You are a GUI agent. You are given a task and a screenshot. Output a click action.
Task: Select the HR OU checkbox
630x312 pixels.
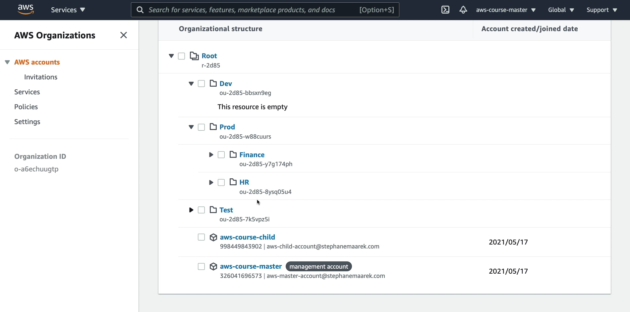(221, 182)
